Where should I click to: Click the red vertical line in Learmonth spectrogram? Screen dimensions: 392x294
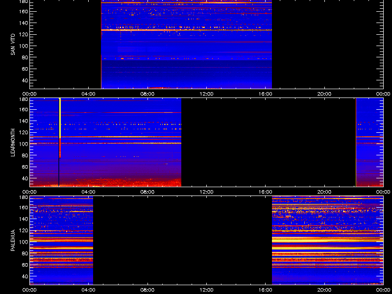[x=356, y=143]
